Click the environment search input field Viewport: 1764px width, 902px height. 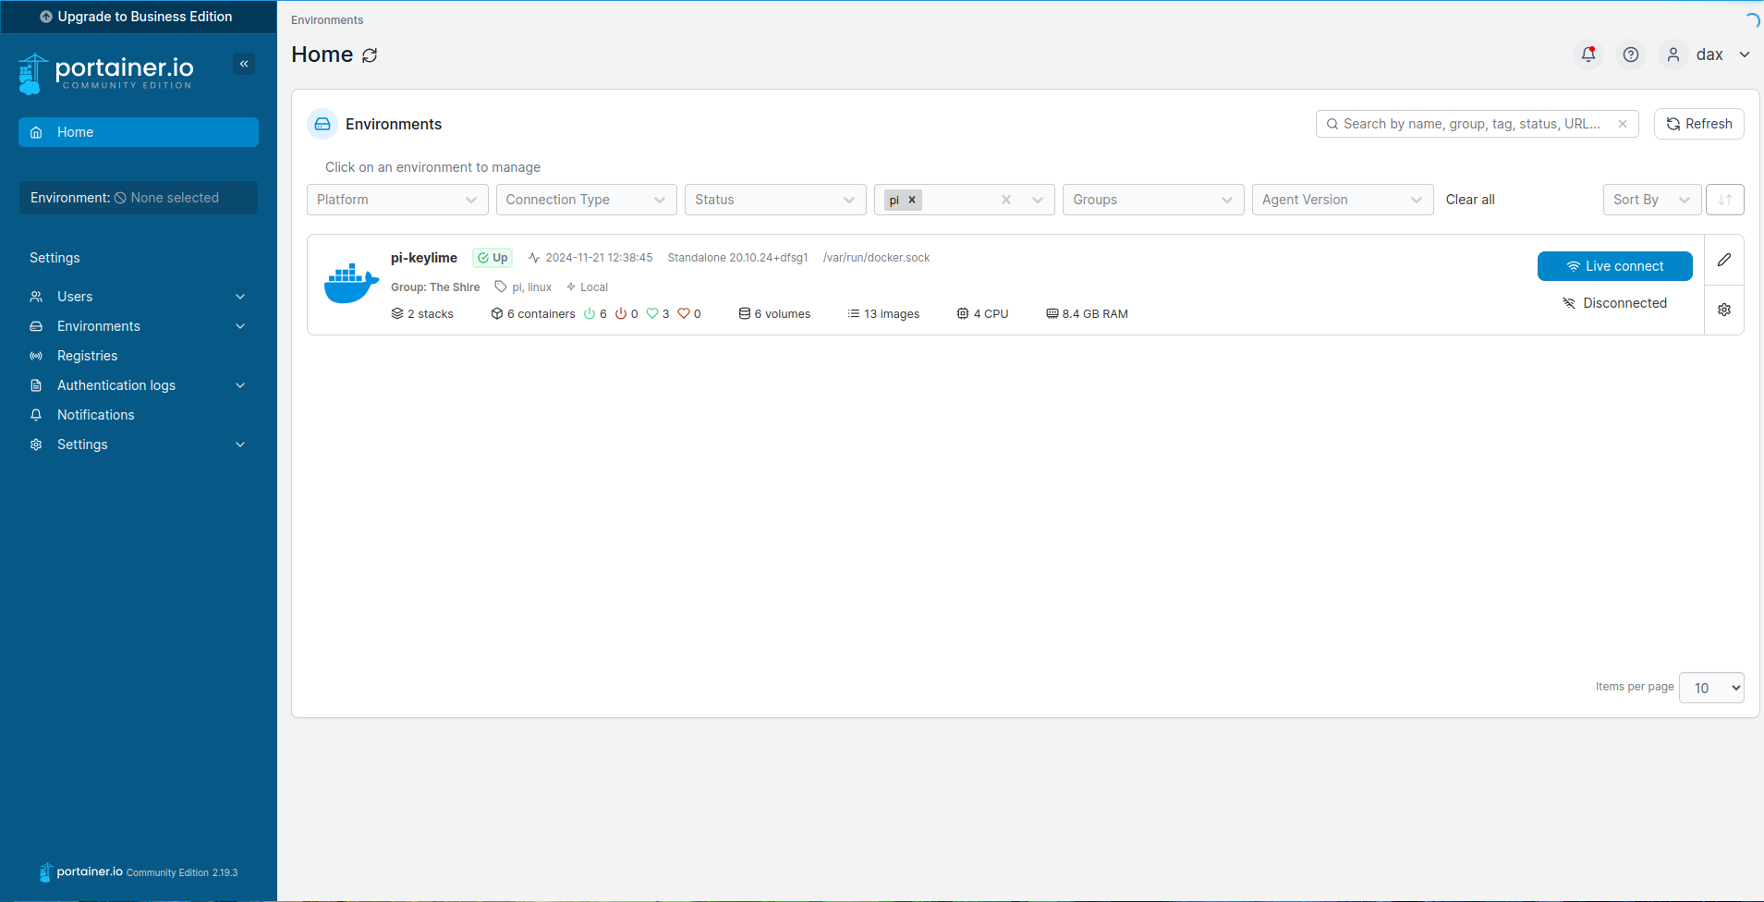point(1471,124)
